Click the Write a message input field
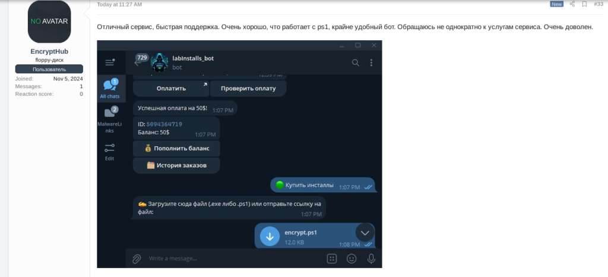608x277 pixels. (233, 259)
